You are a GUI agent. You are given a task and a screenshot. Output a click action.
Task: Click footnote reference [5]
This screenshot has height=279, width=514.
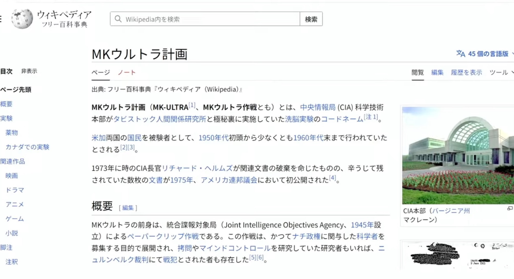pyautogui.click(x=253, y=257)
